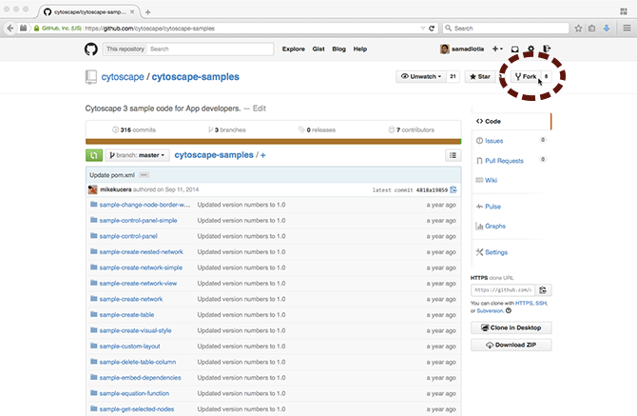Screen dimensions: 637x416
Task: Open the help icon beside Subversion
Action: (509, 310)
